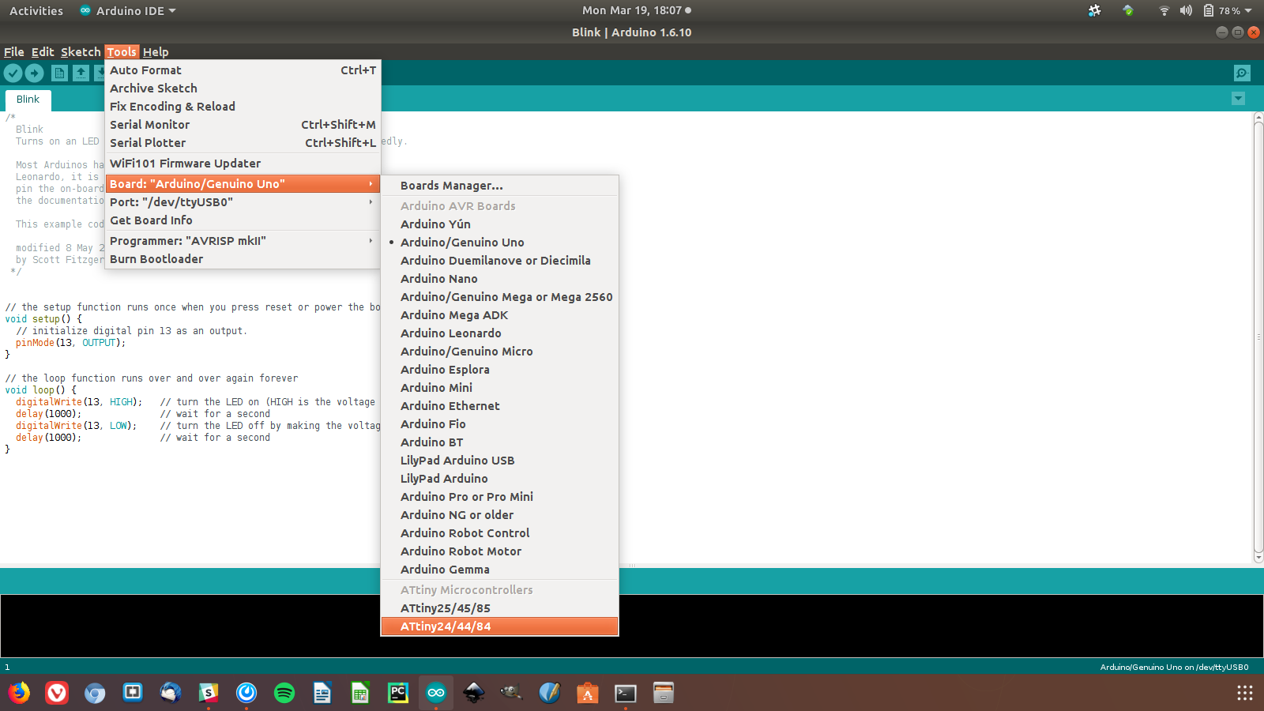The image size is (1264, 711).
Task: Select ATtiny24/44/84 board
Action: pos(499,626)
